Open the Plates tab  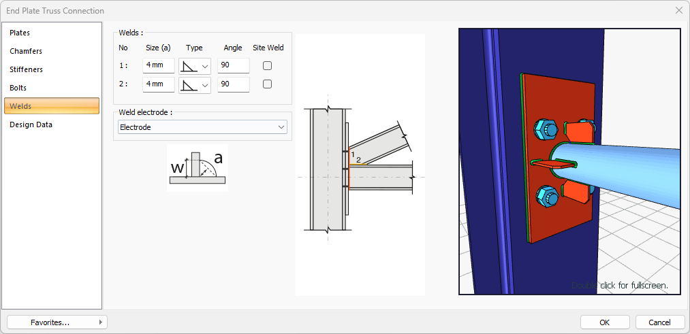20,33
